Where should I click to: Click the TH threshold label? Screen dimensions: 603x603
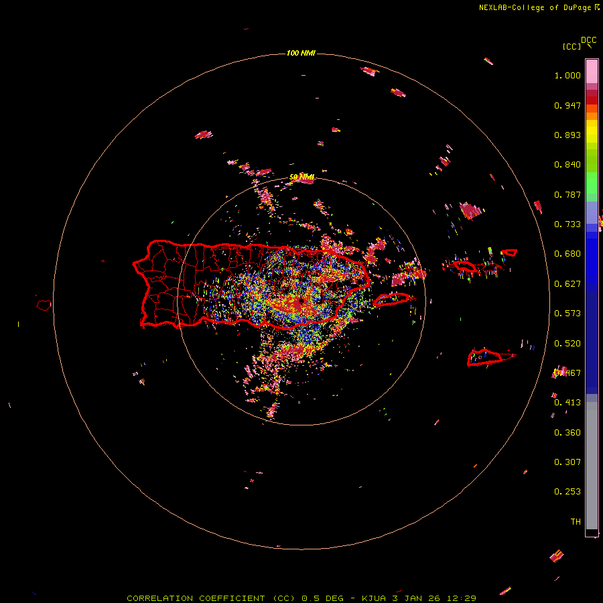(x=576, y=522)
